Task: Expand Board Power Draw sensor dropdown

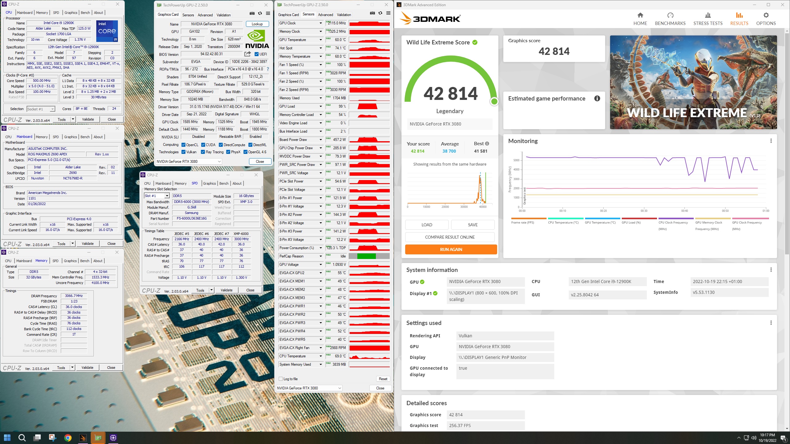Action: 321,140
